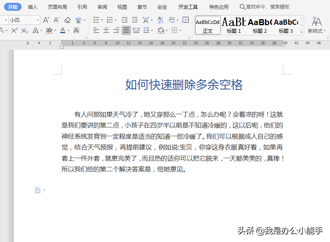The width and height of the screenshot is (330, 242).
Task: Click the New Style icon
Action: (317, 24)
